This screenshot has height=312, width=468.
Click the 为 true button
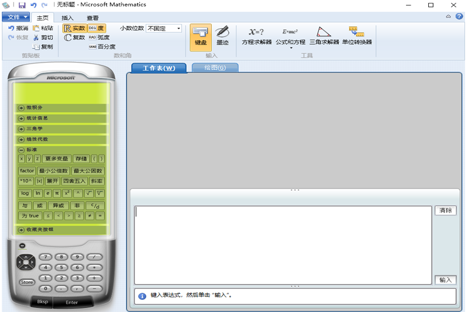coord(30,215)
